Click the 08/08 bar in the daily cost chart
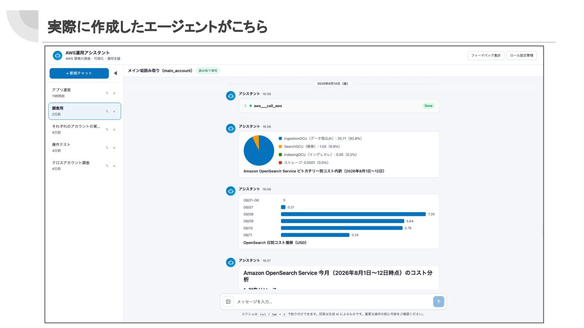 (353, 214)
